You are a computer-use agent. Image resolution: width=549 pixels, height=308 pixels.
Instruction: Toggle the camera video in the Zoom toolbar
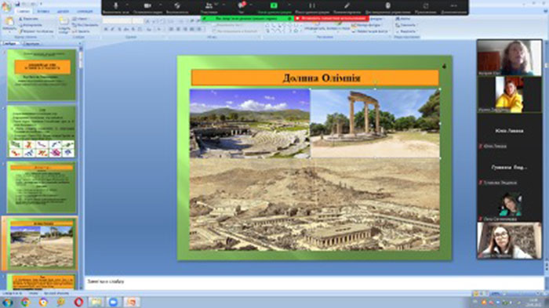pyautogui.click(x=147, y=5)
